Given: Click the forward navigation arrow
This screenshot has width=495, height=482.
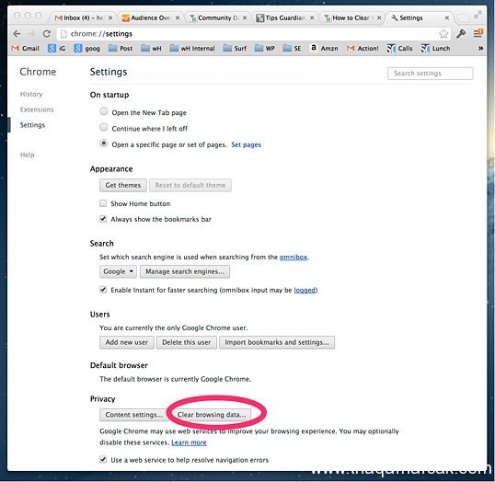Looking at the screenshot, I should tap(31, 33).
